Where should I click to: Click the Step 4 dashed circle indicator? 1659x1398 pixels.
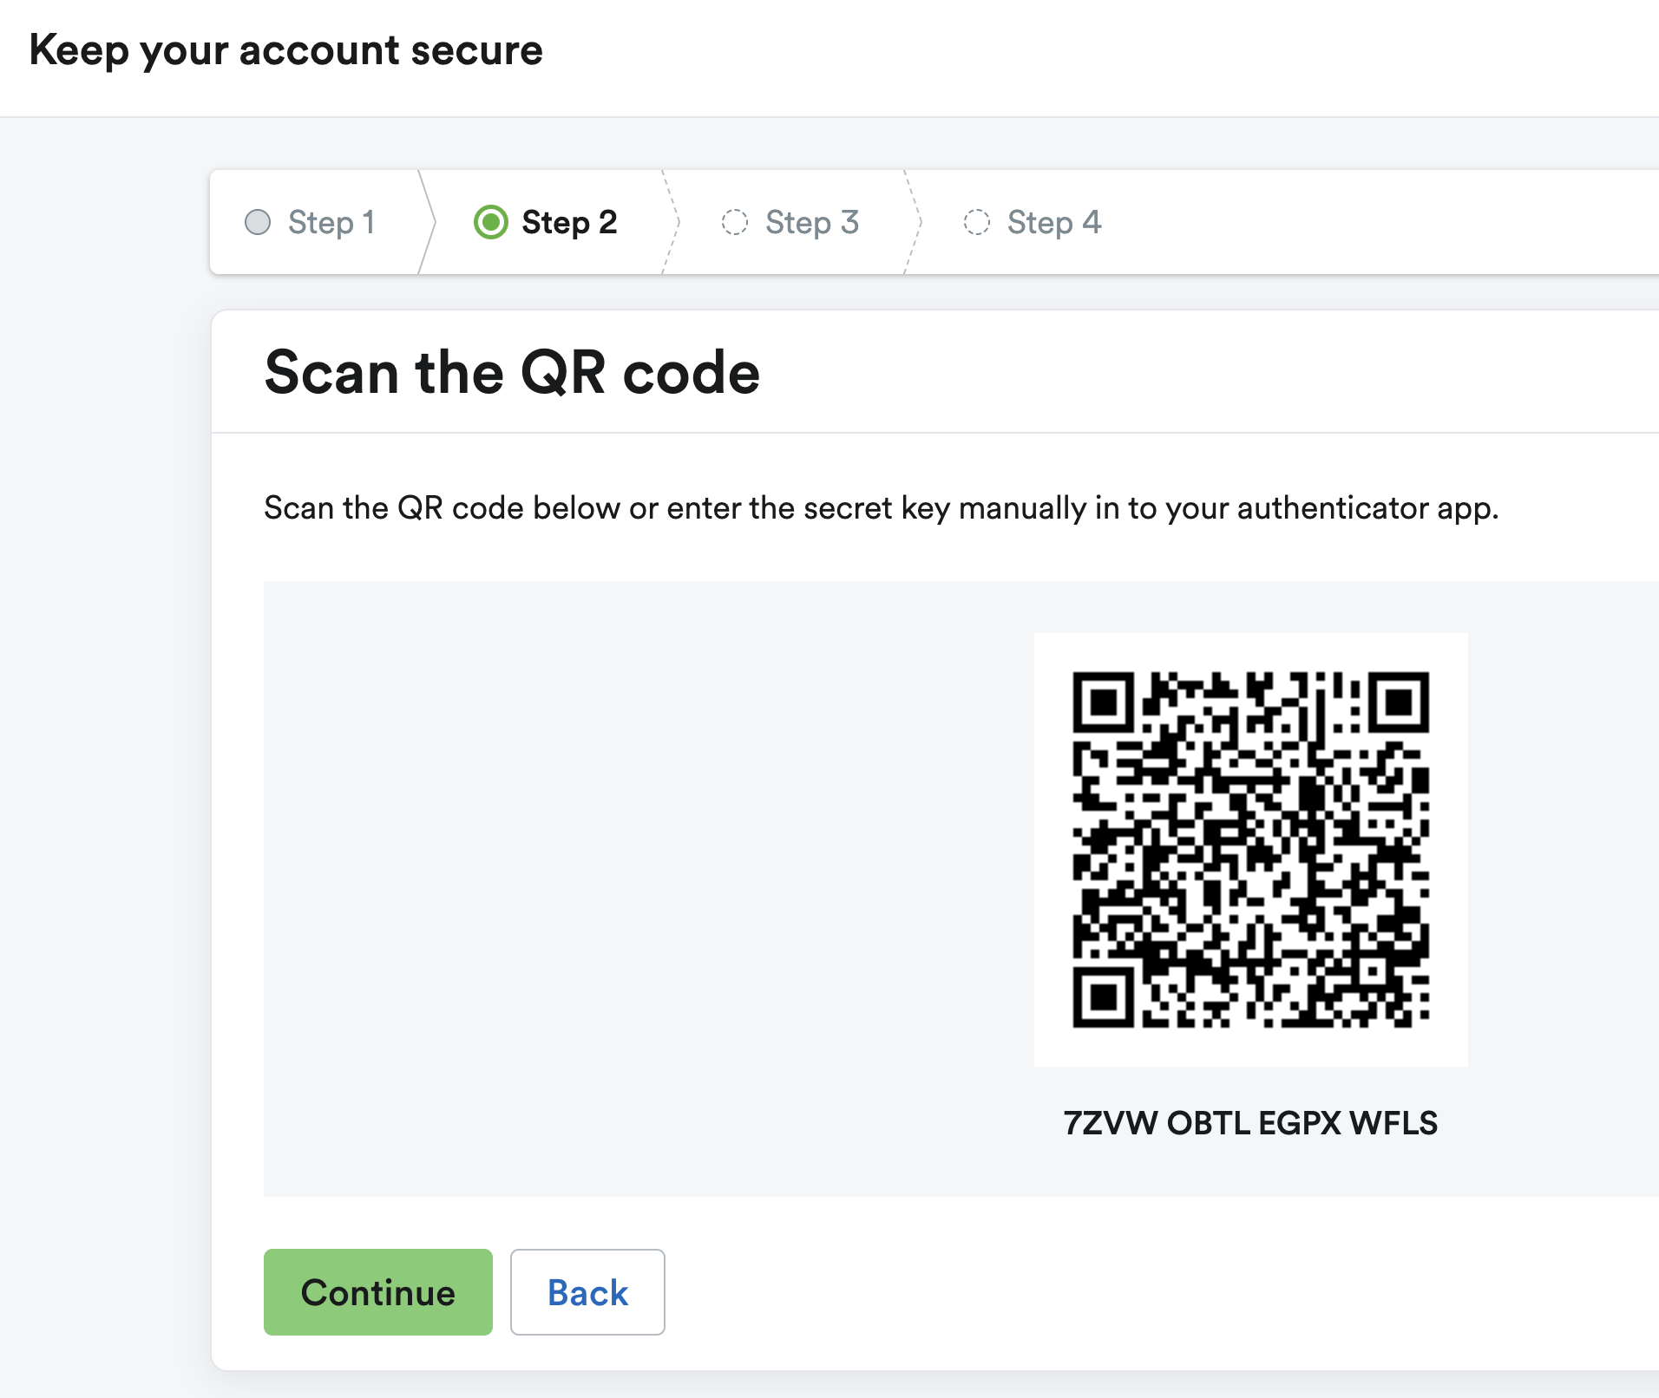[x=978, y=222]
